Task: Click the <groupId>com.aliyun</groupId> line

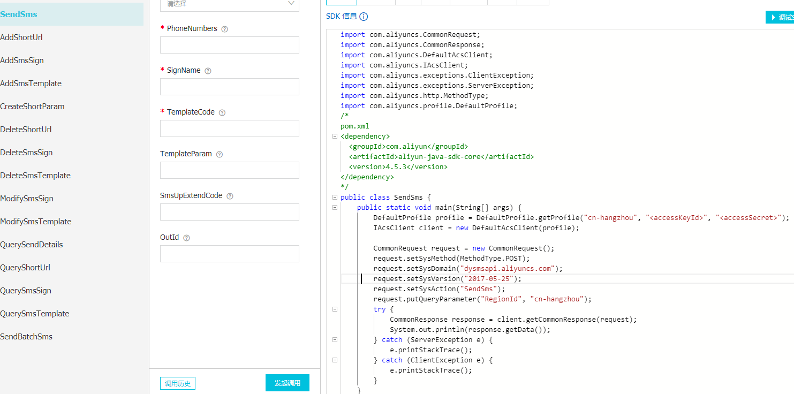Action: (409, 147)
